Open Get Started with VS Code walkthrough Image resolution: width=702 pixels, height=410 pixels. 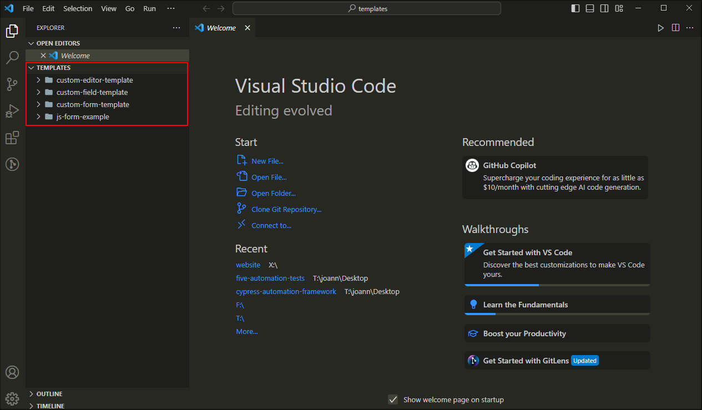coord(557,264)
